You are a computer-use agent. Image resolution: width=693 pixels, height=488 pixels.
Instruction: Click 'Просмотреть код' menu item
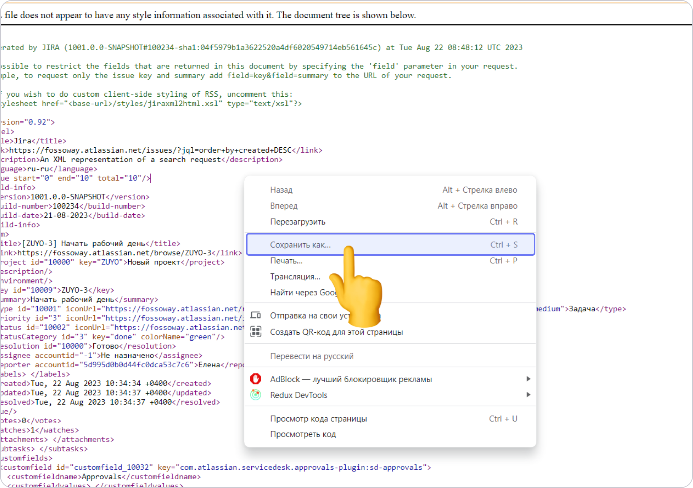coord(303,434)
